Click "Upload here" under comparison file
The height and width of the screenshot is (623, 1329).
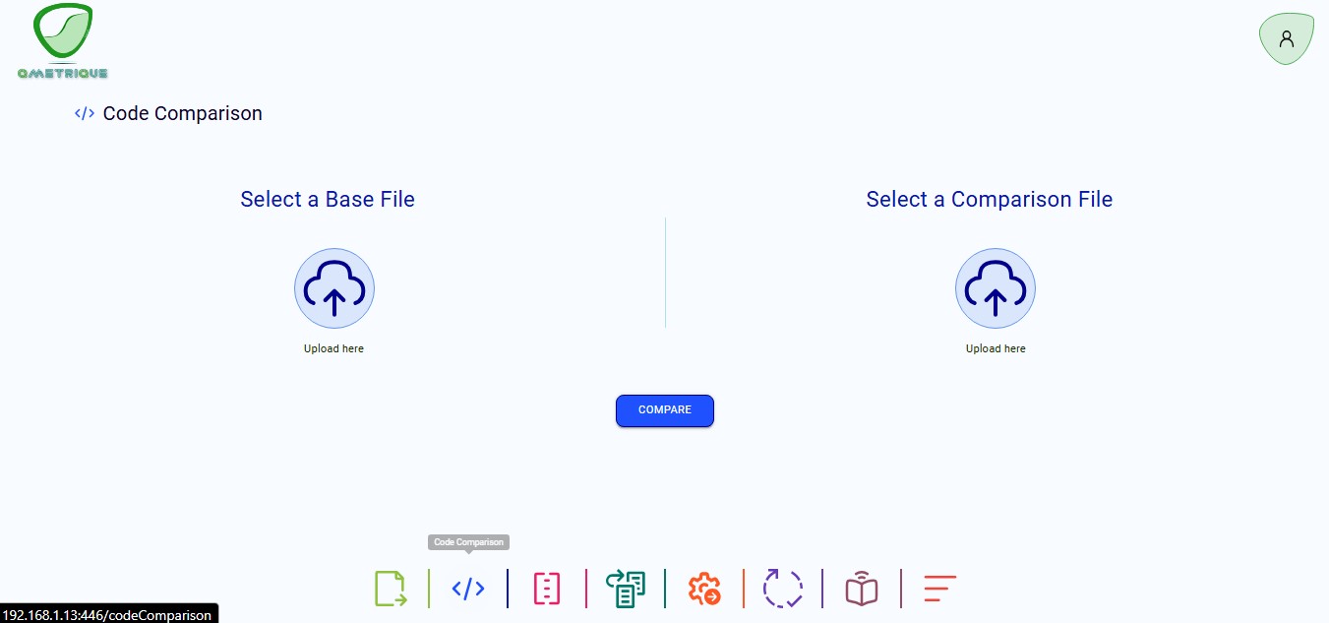(996, 348)
